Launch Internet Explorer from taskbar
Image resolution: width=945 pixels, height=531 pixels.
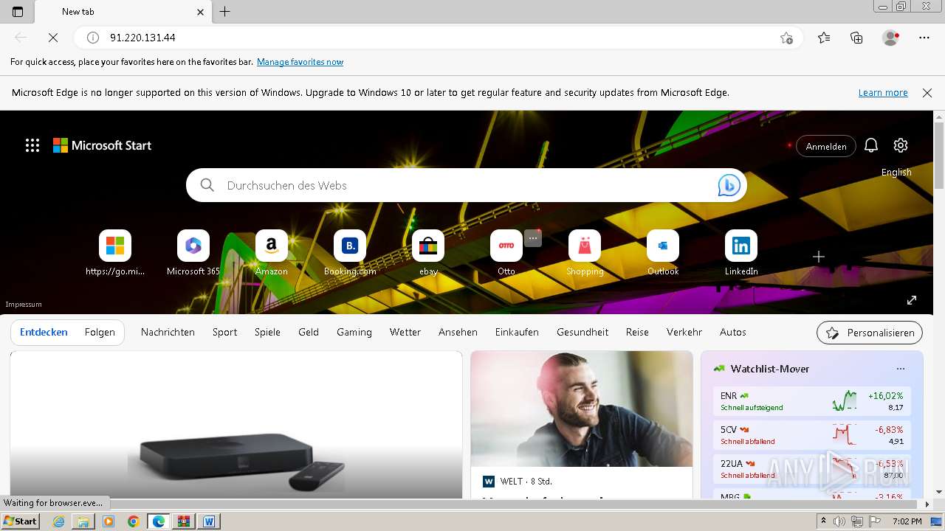pyautogui.click(x=59, y=521)
